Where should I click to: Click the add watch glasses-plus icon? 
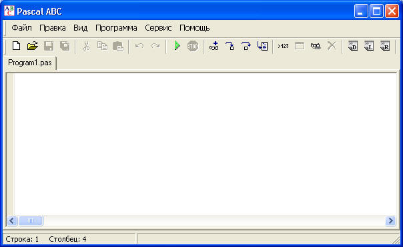[x=214, y=46]
